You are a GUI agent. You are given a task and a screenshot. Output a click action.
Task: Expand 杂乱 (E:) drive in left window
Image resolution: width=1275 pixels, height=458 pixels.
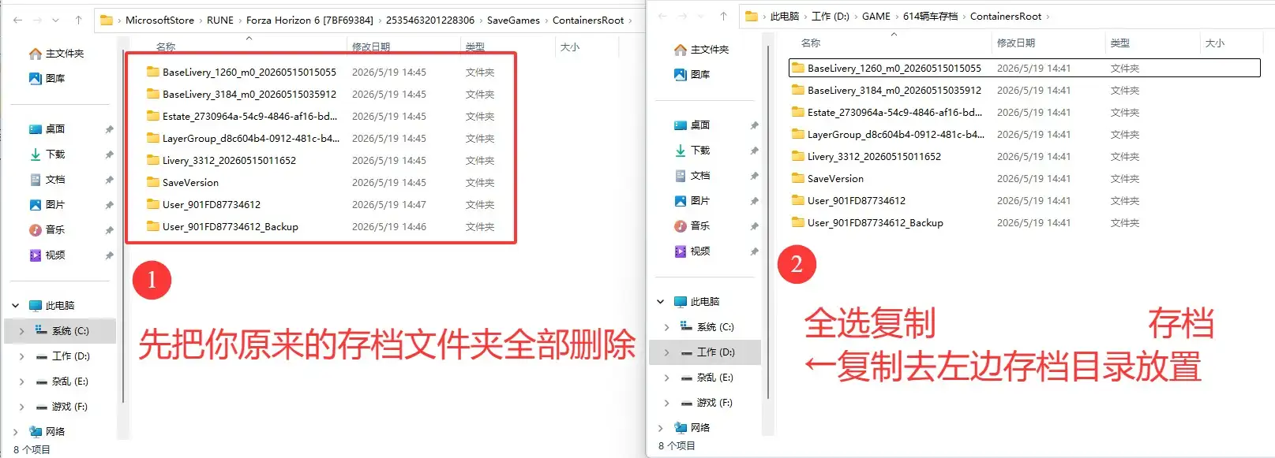(21, 382)
